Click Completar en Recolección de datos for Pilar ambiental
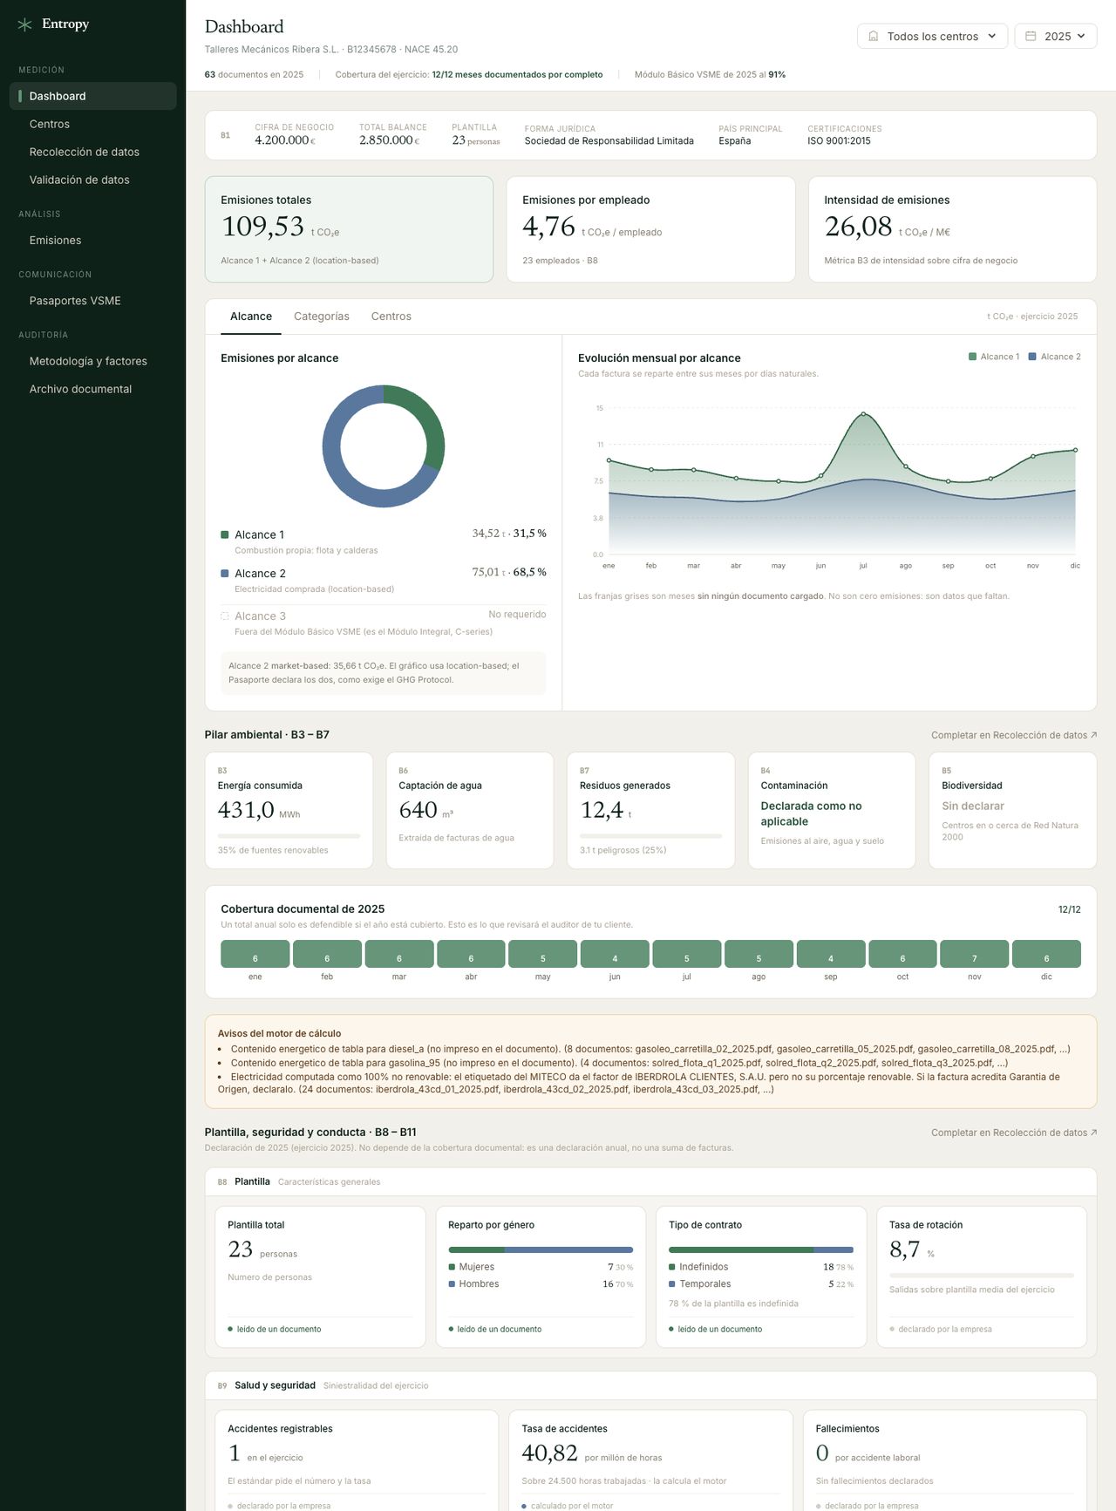 tap(1014, 735)
